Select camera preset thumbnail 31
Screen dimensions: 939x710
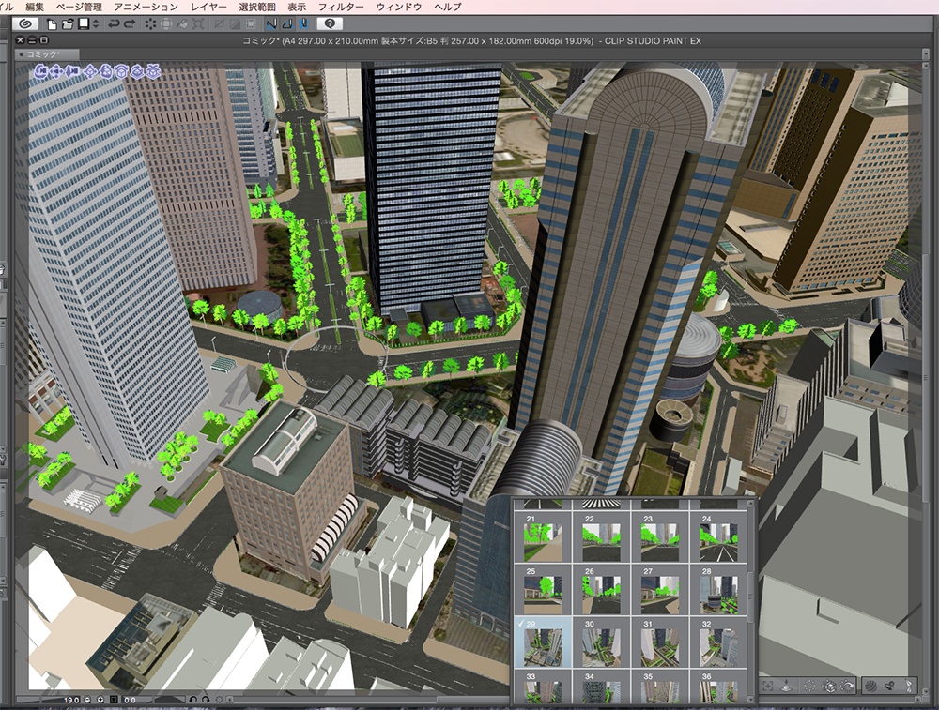[x=660, y=642]
